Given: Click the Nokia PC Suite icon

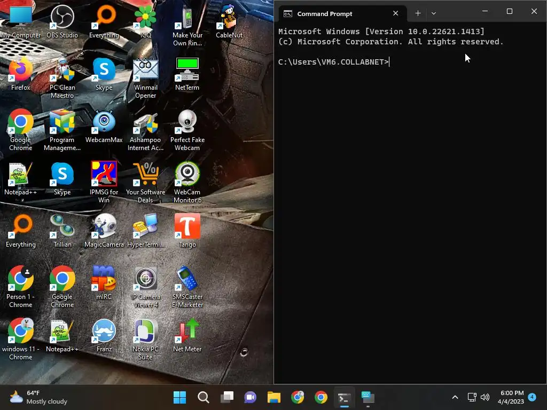Looking at the screenshot, I should pyautogui.click(x=145, y=340).
